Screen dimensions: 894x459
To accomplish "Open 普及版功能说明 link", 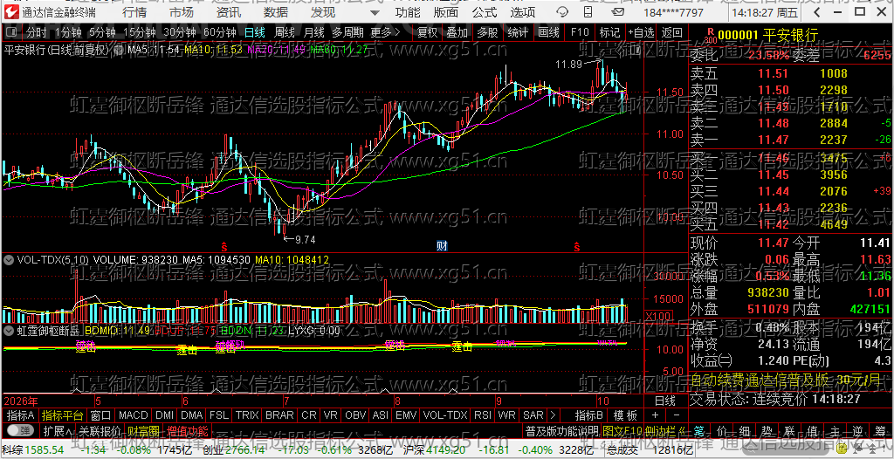I will (x=561, y=430).
